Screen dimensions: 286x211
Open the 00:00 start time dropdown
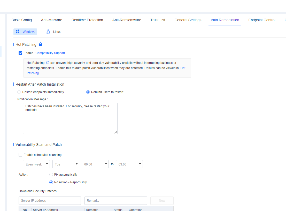(x=95, y=164)
